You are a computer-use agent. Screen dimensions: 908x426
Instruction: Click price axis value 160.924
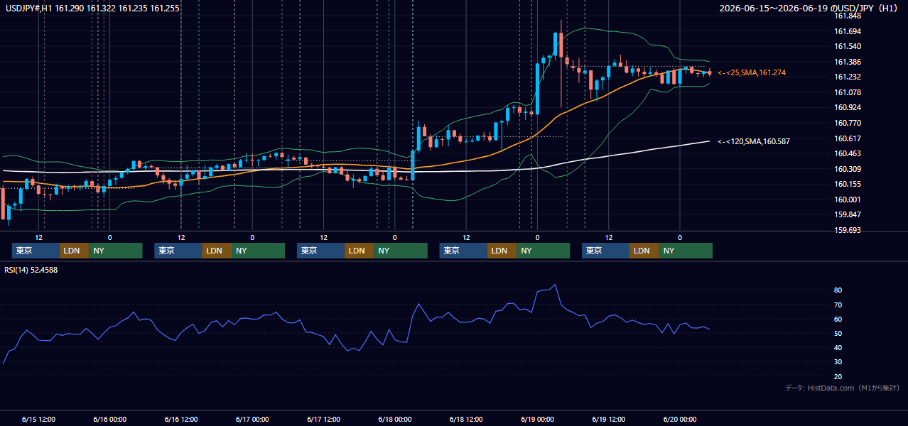click(848, 107)
